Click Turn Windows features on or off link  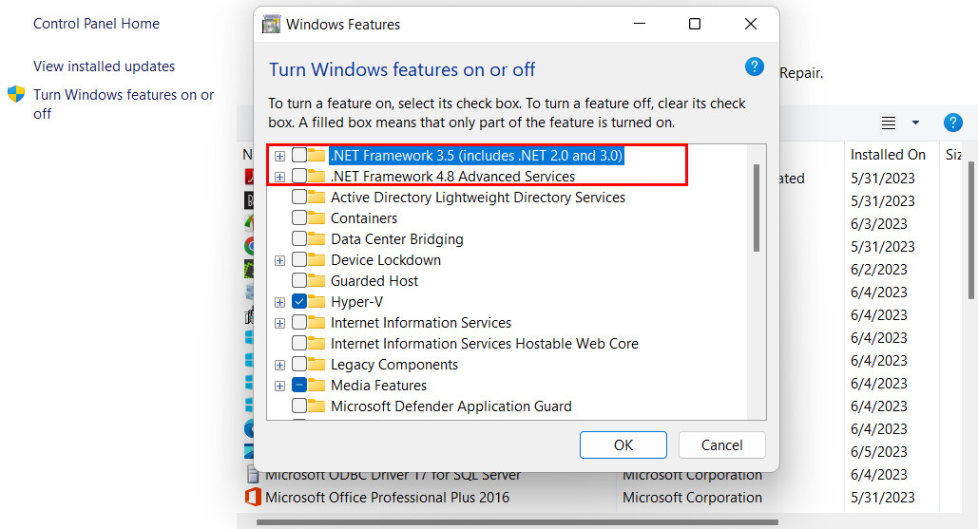pos(124,104)
